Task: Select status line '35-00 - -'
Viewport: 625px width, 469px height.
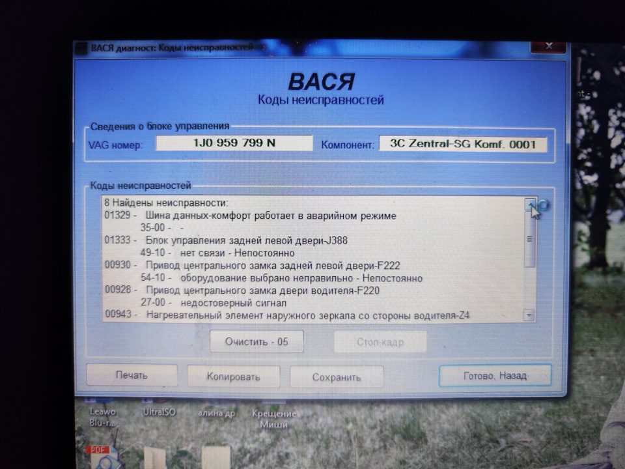Action: tap(162, 228)
